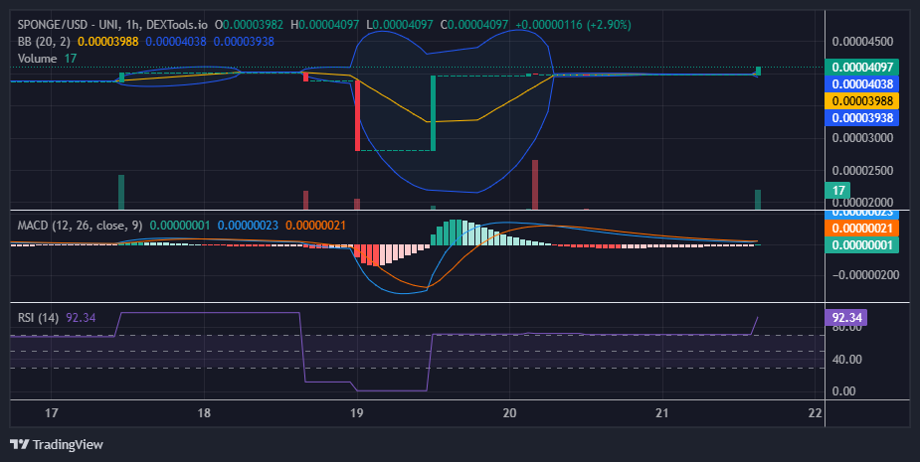The width and height of the screenshot is (920, 462).
Task: Click orange MACD legend value 0.00000021
Action: [x=315, y=226]
